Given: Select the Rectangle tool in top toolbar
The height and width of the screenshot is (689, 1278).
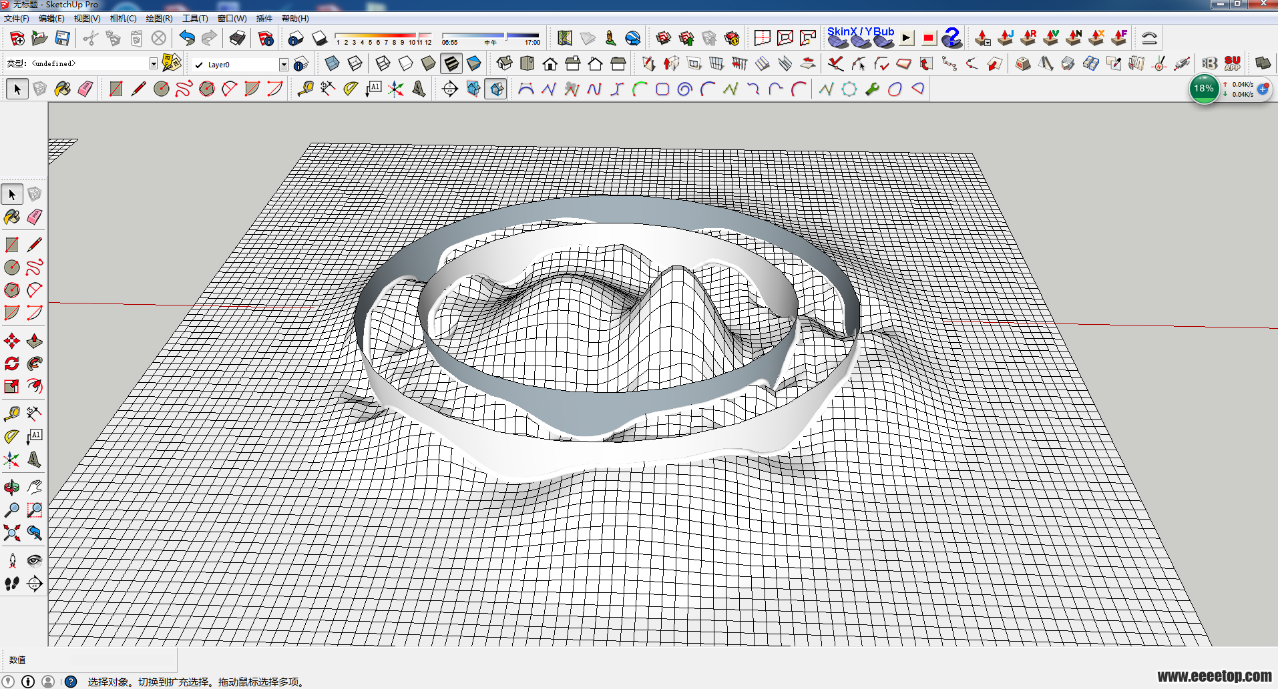Looking at the screenshot, I should point(116,89).
